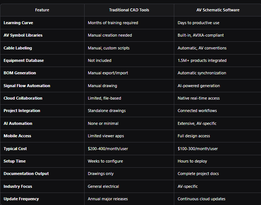Click the BOM Generation row label

20,73
